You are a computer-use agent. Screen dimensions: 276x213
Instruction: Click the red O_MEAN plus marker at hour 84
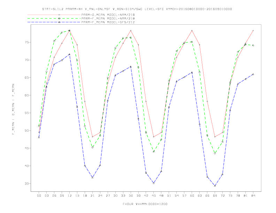[x=253, y=31]
